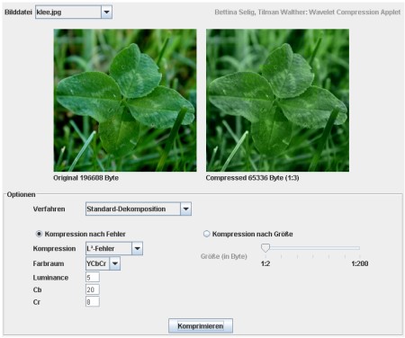Image resolution: width=405 pixels, height=338 pixels.
Task: Click the 'Compressed 65336 Byte (1:3)' label
Action: coord(252,178)
